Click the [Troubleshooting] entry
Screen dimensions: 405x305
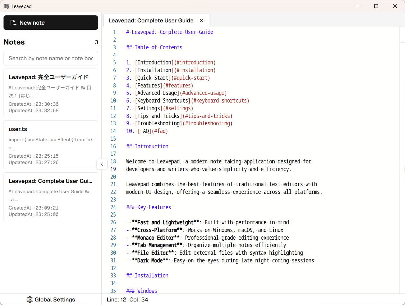[158, 123]
